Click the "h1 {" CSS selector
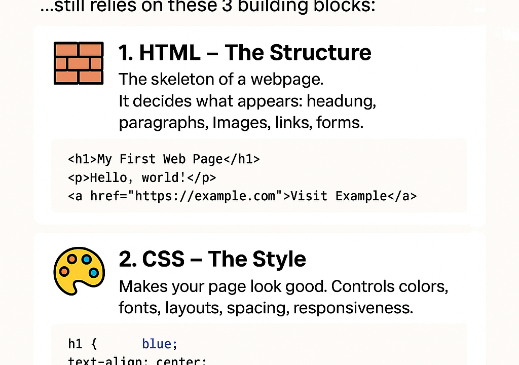Viewport: 519px width, 365px height. [x=82, y=344]
